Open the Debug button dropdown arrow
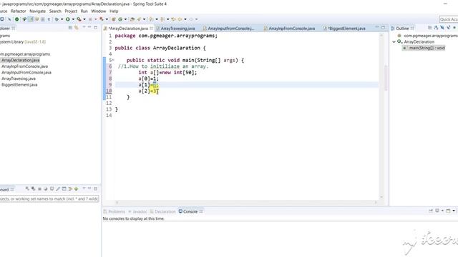Viewport: 458px width, 257px height. [62, 19]
